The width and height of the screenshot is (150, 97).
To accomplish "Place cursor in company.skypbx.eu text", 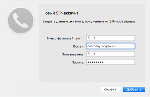I will pos(101,46).
